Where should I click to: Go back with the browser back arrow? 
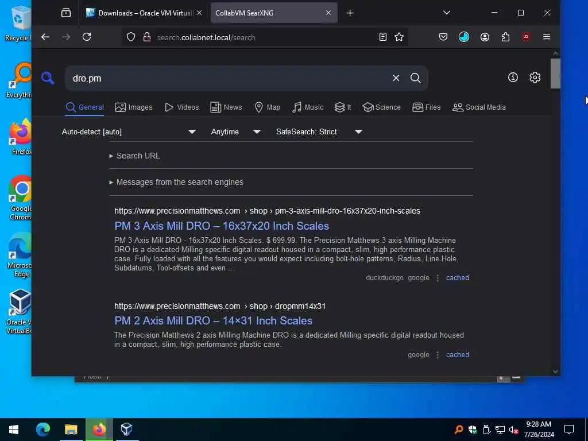tap(45, 37)
